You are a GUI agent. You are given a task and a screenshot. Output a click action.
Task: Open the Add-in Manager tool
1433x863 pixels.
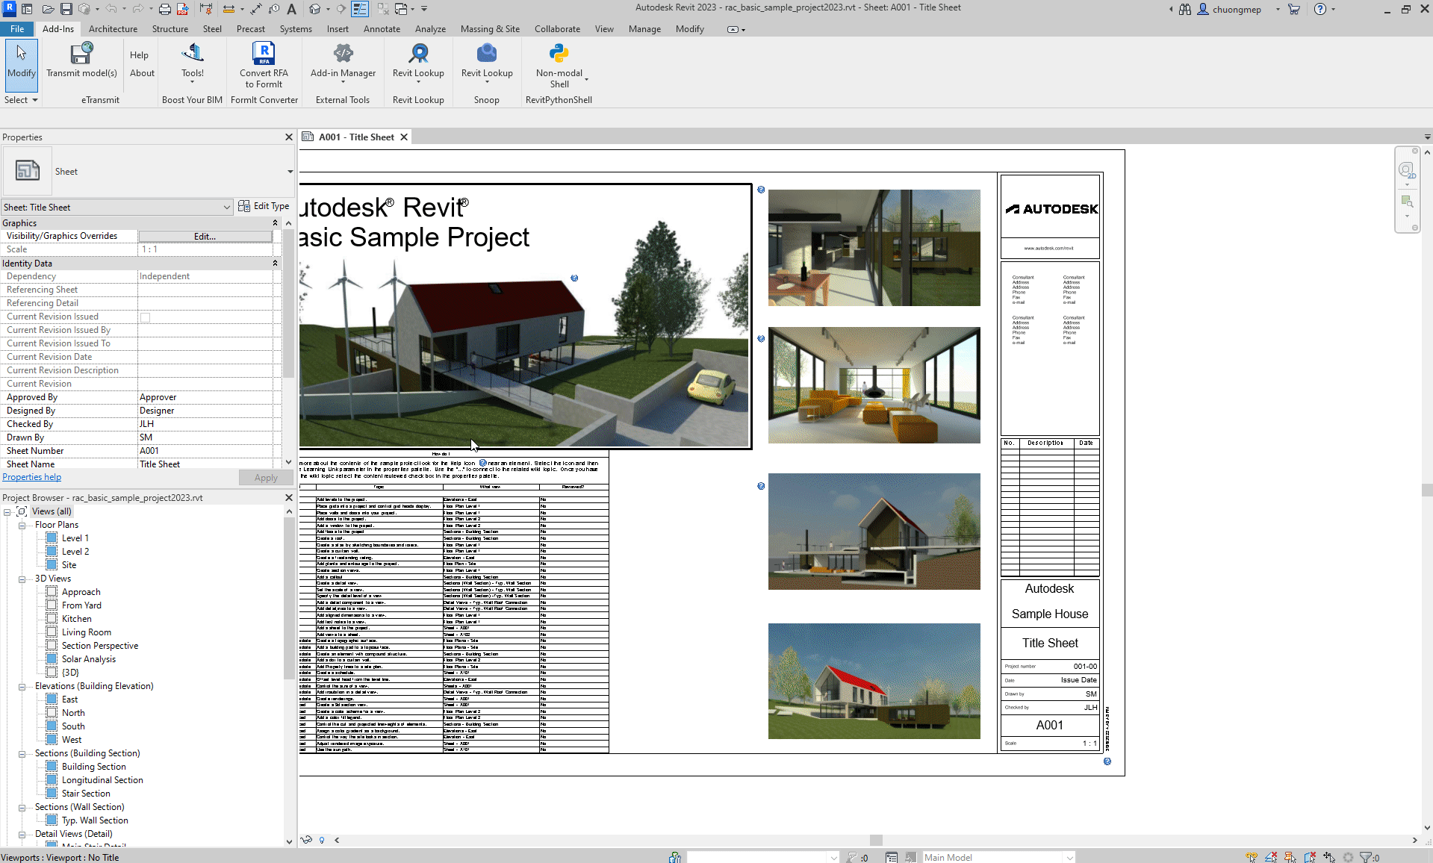[x=343, y=54]
